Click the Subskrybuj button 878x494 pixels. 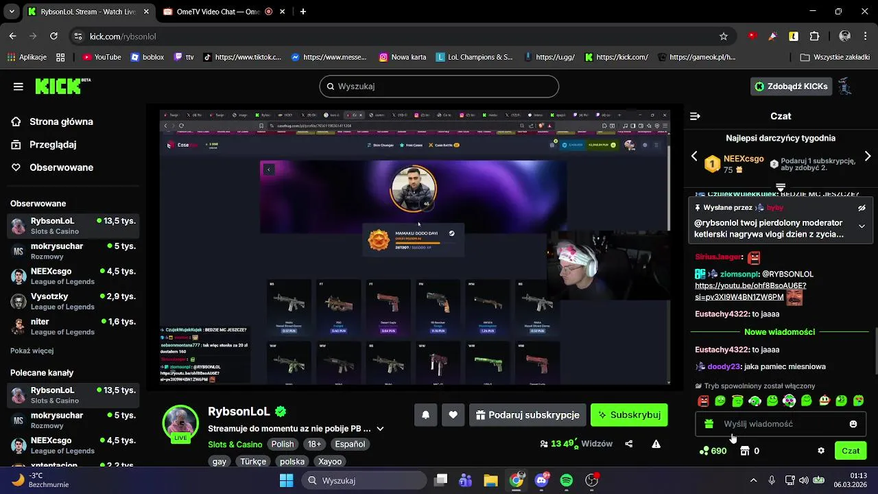click(x=629, y=415)
